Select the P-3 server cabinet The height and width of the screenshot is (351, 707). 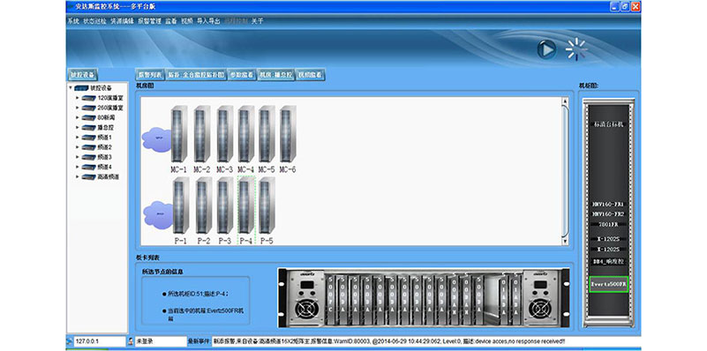[x=224, y=205]
